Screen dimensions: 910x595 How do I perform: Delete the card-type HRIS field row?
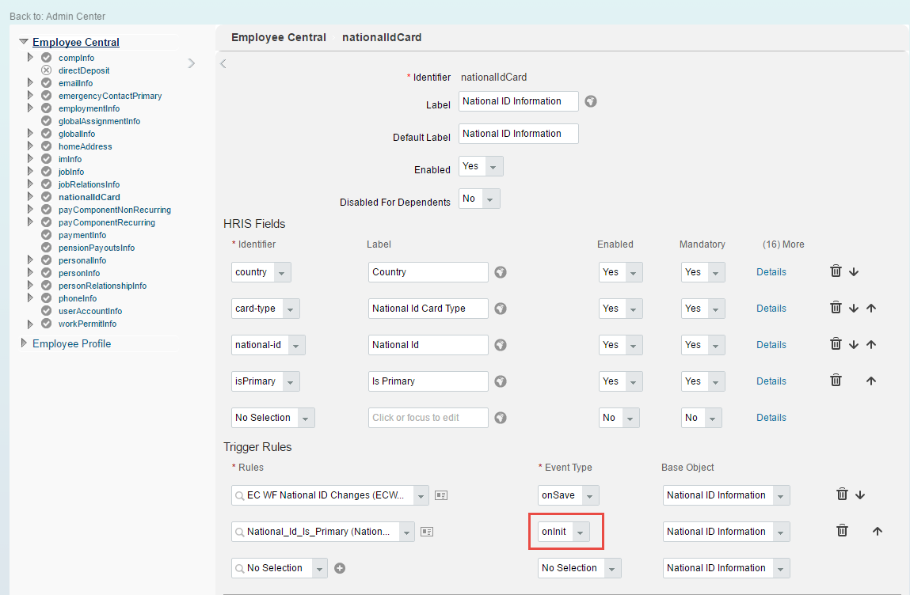[836, 307]
